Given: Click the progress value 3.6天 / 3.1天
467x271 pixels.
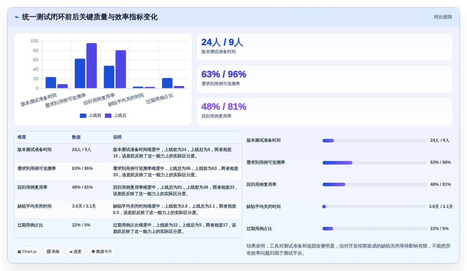Looking at the screenshot, I should point(441,207).
